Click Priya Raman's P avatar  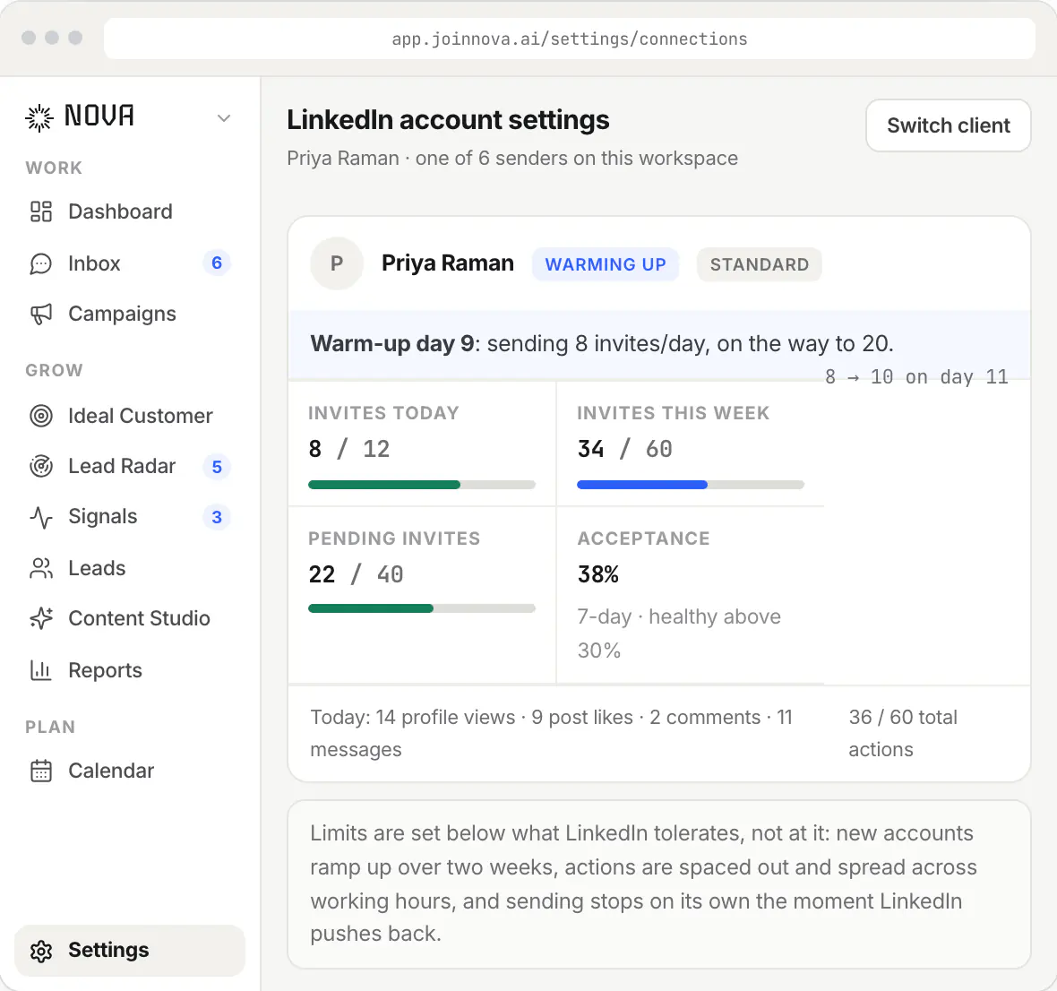337,263
